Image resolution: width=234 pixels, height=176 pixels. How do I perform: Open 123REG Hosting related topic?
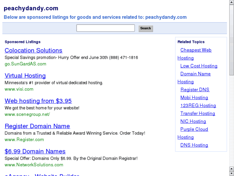[198, 106]
